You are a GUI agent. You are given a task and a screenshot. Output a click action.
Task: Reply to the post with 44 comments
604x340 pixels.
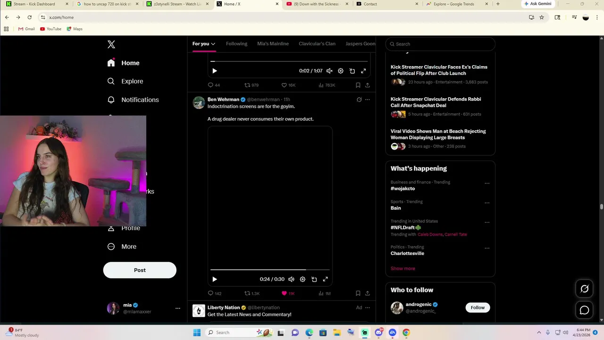[214, 85]
